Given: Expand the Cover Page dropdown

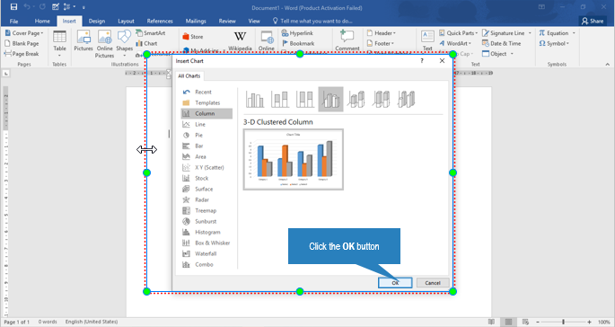Looking at the screenshot, I should 42,33.
